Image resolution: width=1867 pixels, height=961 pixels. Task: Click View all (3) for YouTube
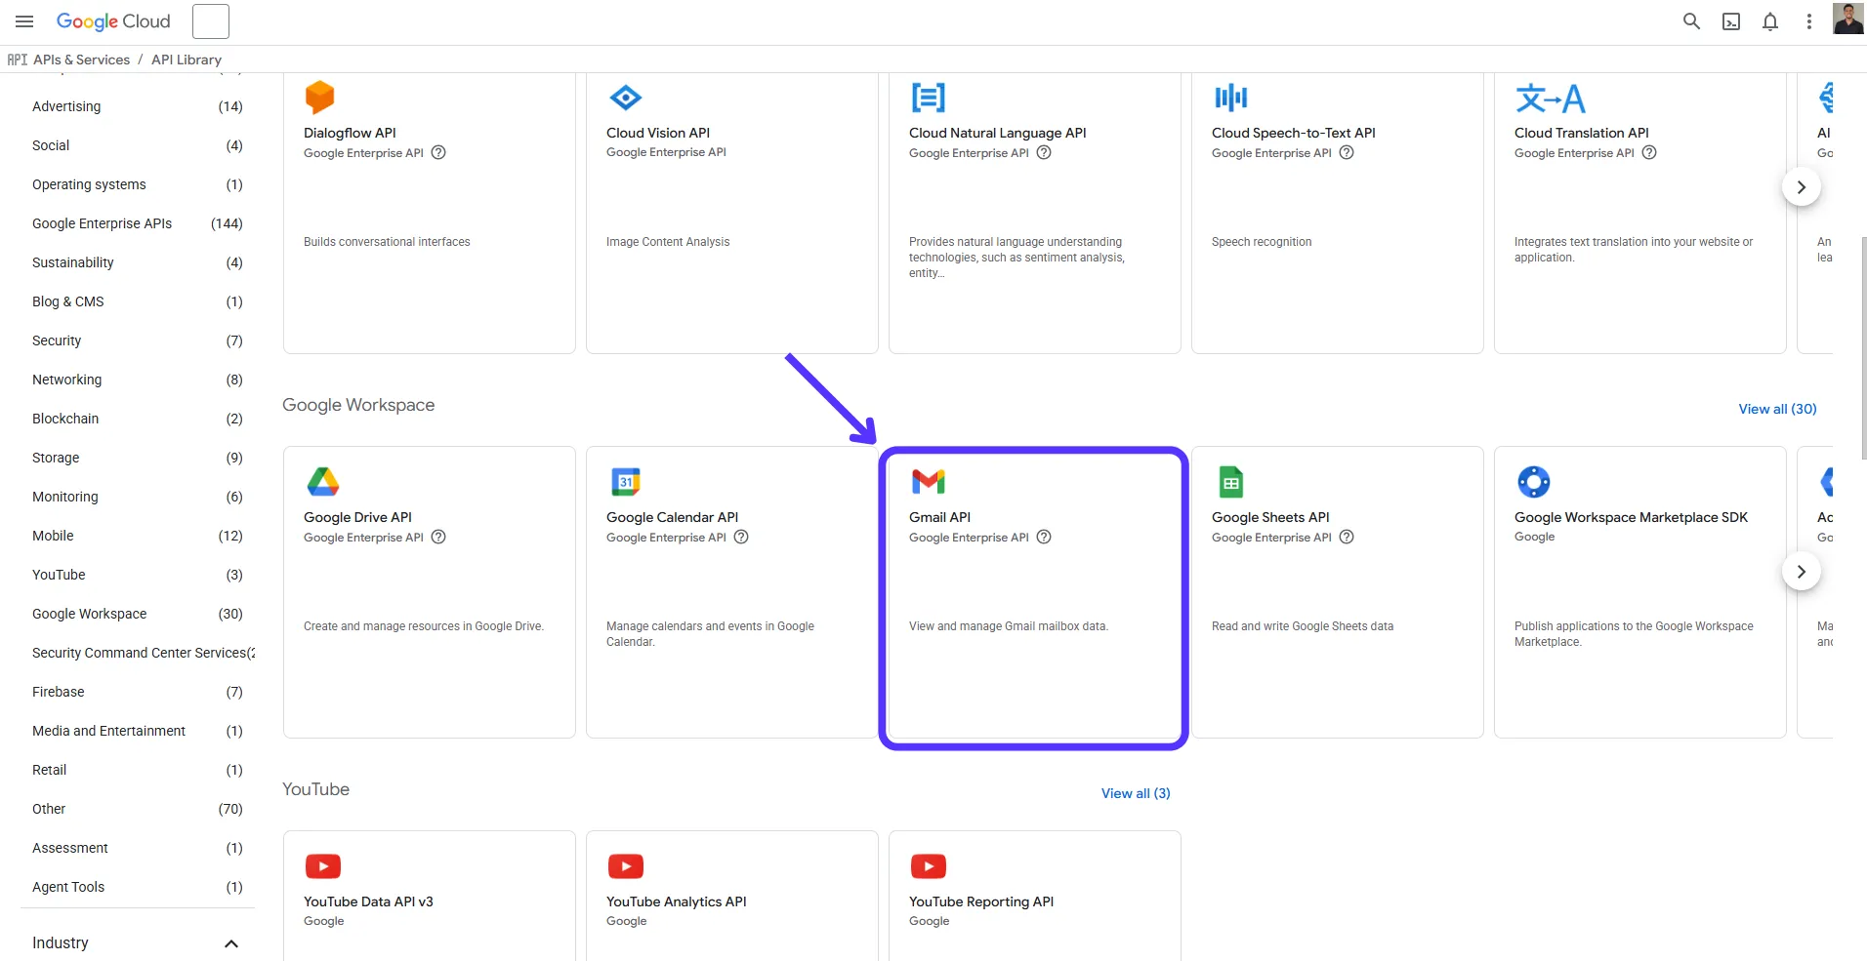(x=1136, y=793)
